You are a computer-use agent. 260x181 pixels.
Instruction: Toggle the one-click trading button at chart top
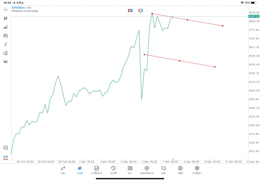pyautogui.click(x=130, y=11)
